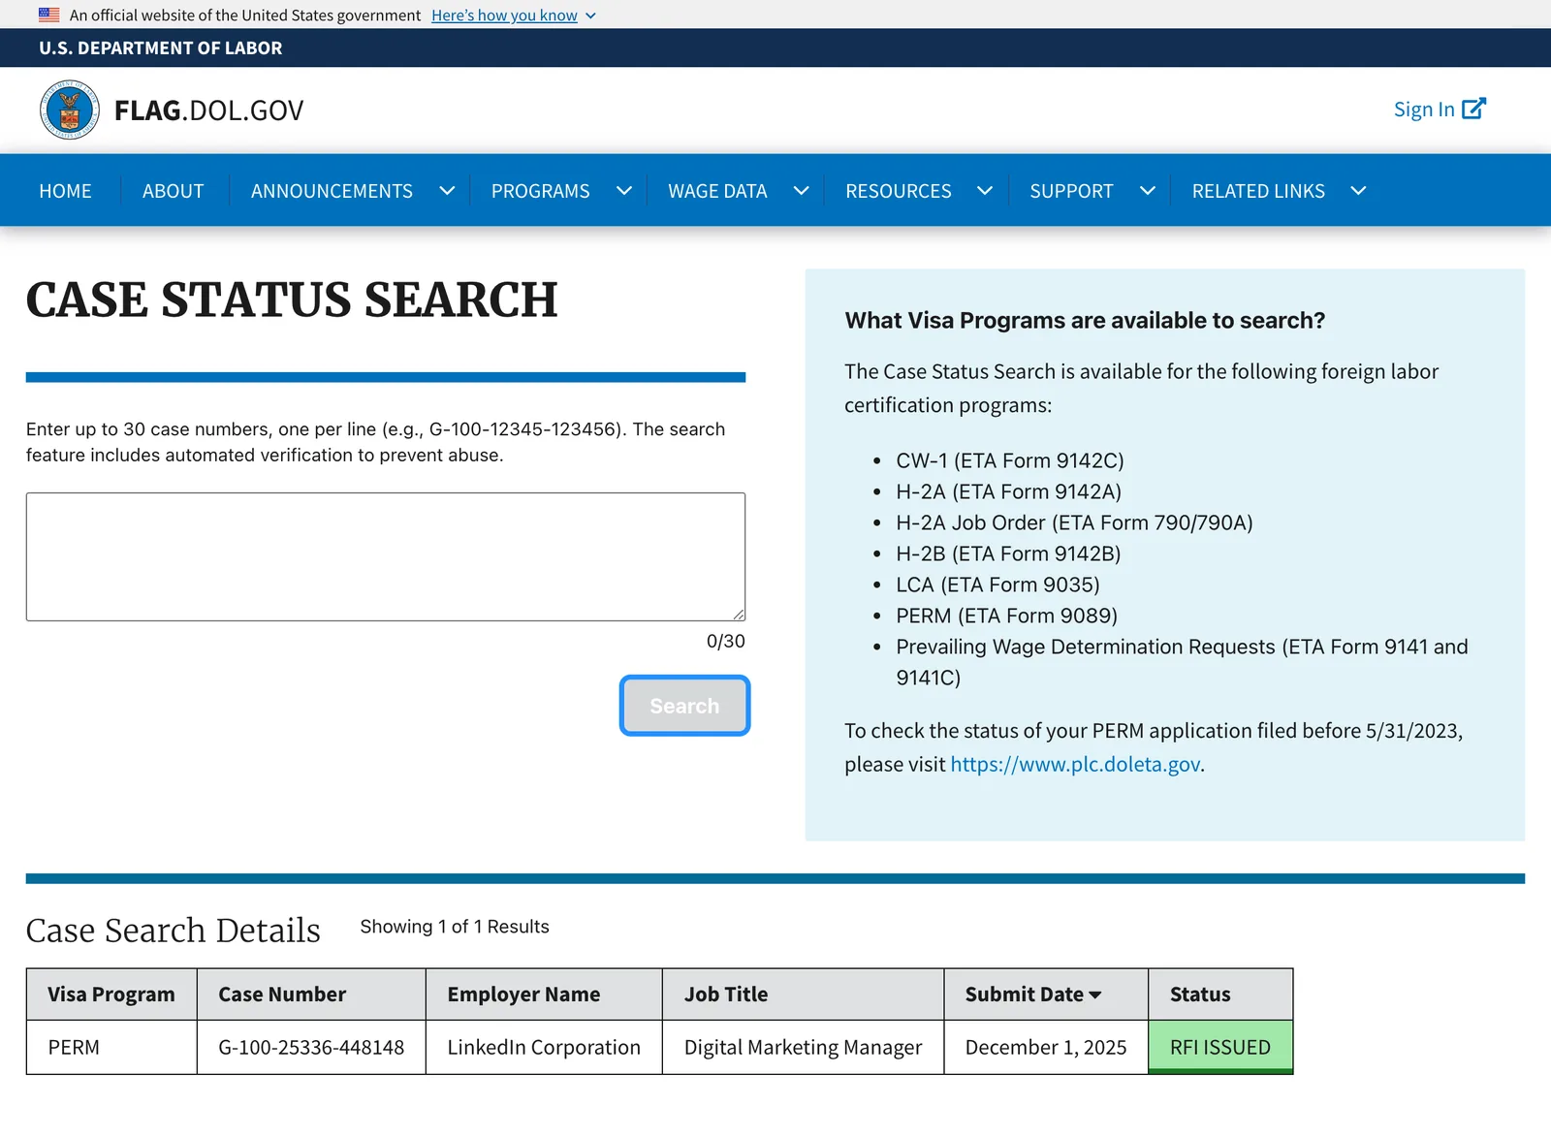Screen dimensions: 1551x1137
Task: Click the Digital Marketing Manager cell
Action: click(803, 1048)
